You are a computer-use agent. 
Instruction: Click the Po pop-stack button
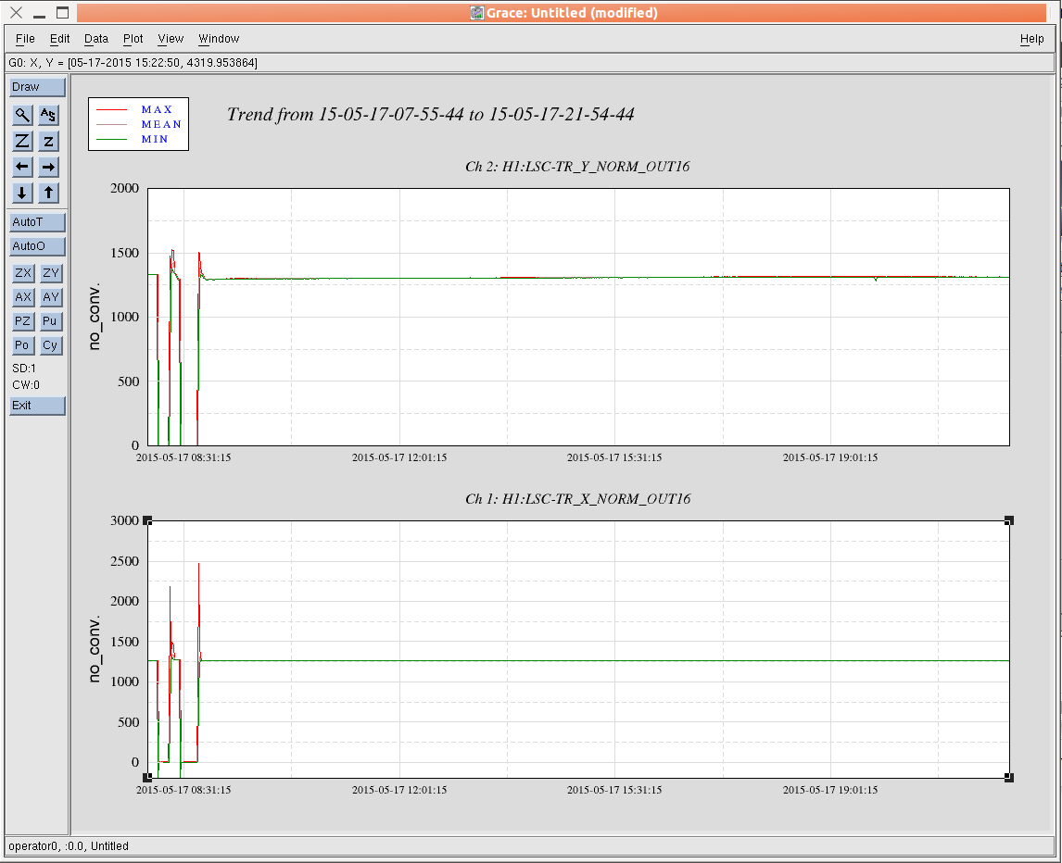23,345
